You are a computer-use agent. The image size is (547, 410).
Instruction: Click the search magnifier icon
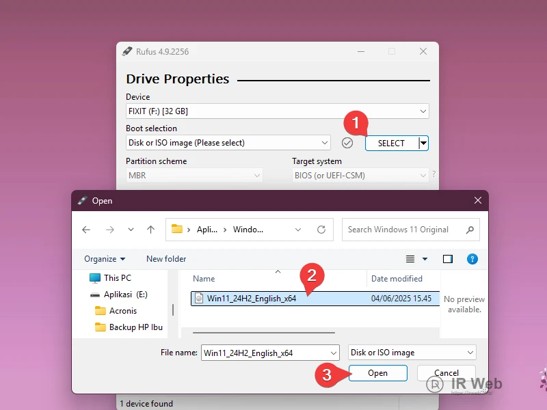pos(470,230)
